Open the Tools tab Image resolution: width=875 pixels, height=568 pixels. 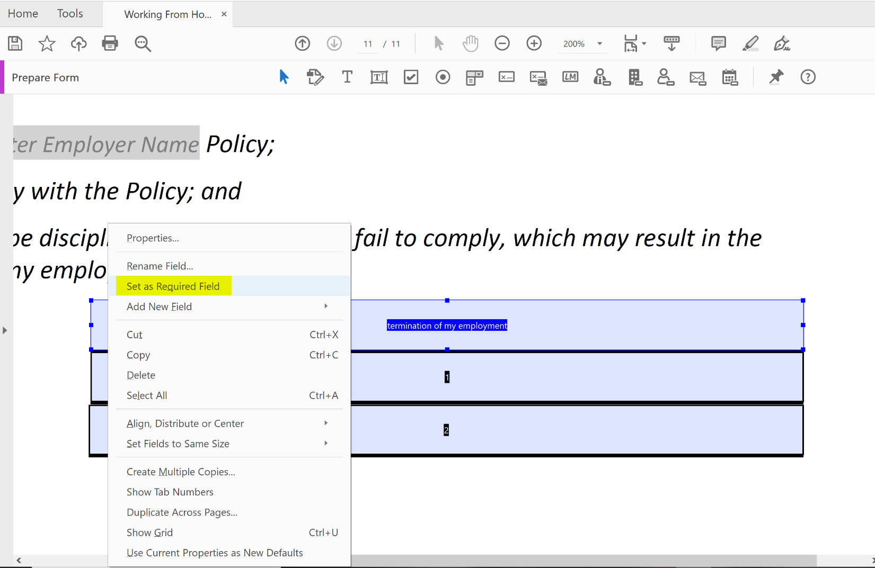click(70, 14)
